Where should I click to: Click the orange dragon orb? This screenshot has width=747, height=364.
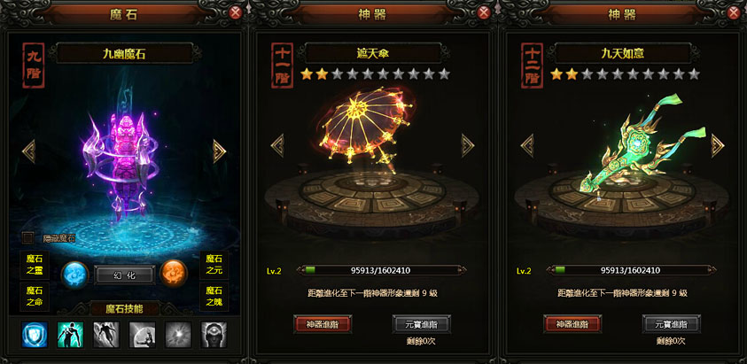click(x=174, y=274)
